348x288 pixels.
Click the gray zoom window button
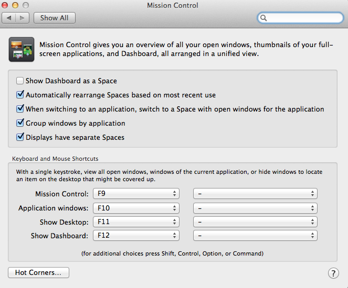(x=26, y=5)
